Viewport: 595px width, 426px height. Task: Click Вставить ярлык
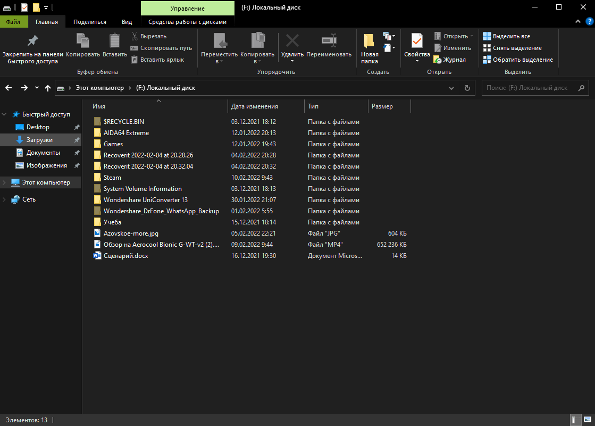(x=157, y=60)
